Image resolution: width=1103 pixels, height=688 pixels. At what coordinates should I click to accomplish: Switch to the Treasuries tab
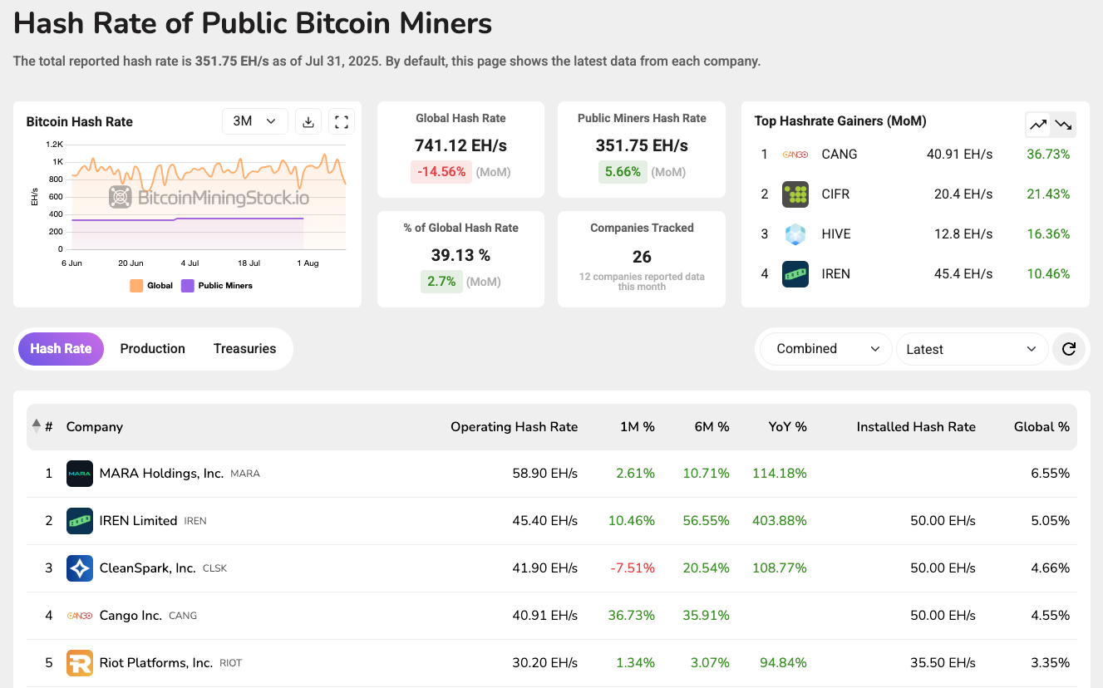pos(244,349)
